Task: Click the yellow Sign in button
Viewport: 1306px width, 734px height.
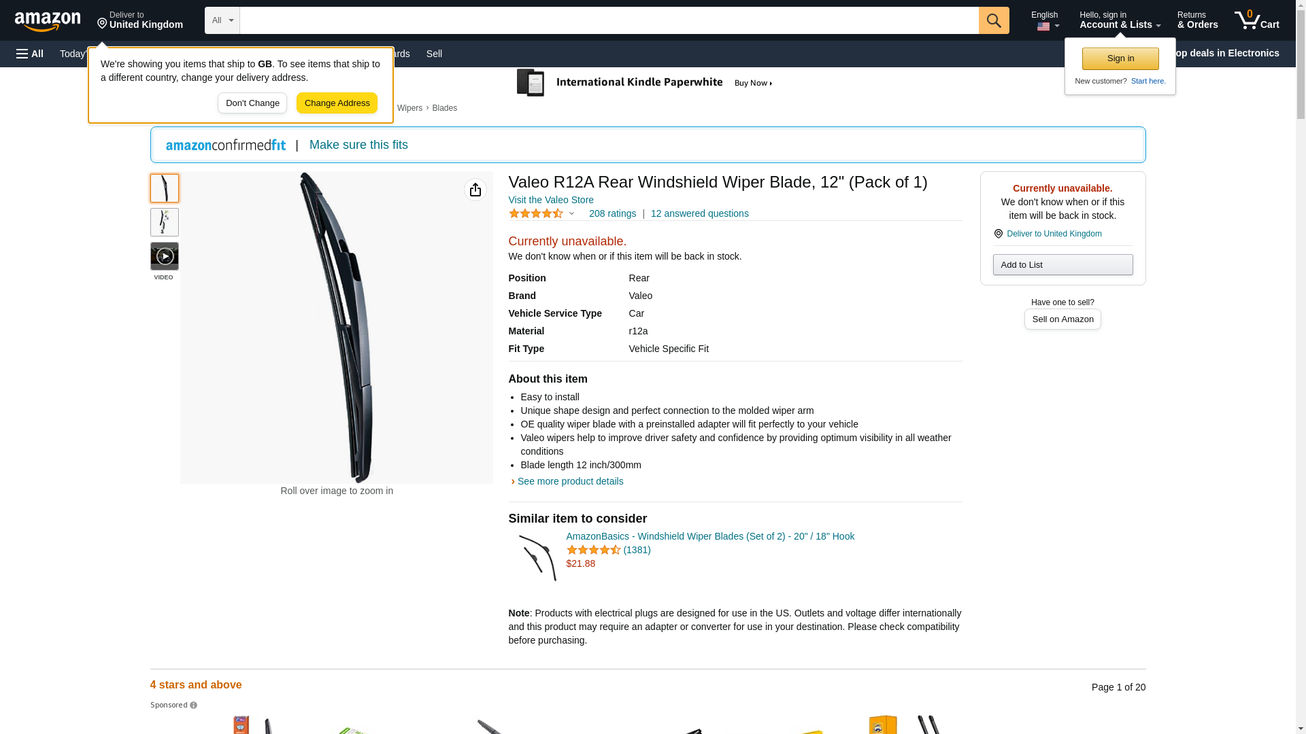Action: pyautogui.click(x=1120, y=58)
